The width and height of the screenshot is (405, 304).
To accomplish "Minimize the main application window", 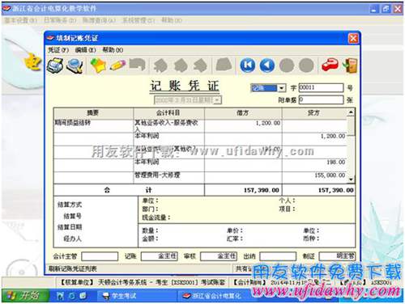I will click(374, 9).
